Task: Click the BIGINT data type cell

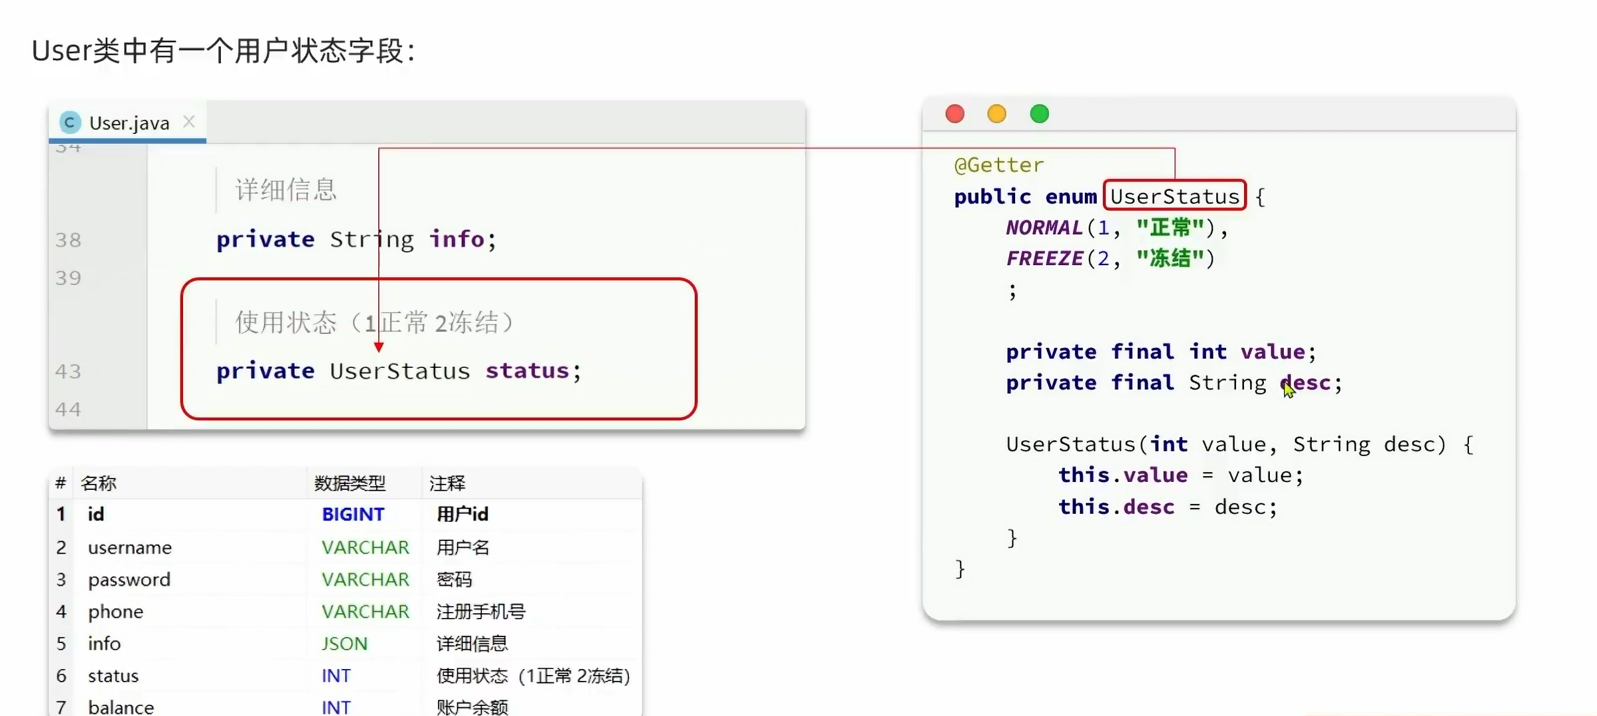Action: point(353,514)
